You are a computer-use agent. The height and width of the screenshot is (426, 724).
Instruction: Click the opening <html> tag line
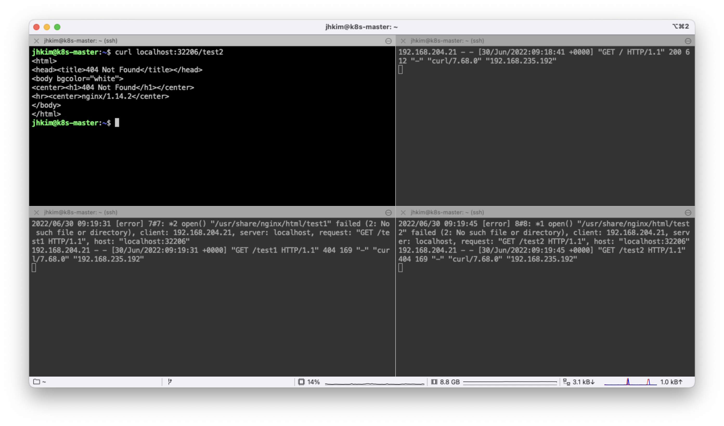(44, 61)
